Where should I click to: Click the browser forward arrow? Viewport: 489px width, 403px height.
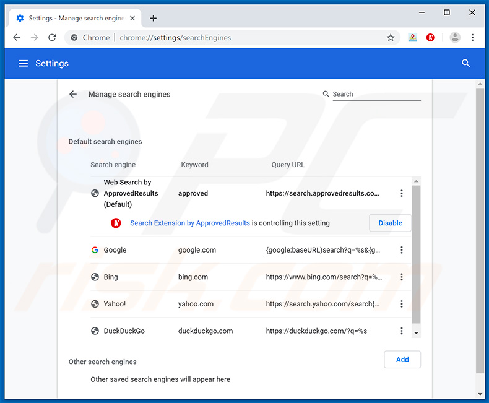click(34, 38)
